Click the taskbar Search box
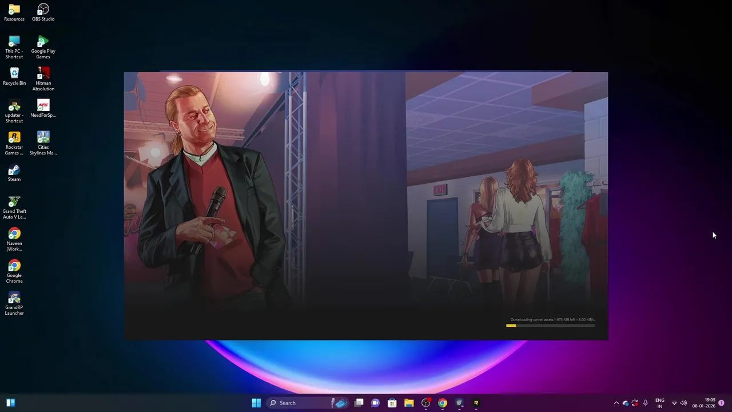The width and height of the screenshot is (732, 412). click(308, 403)
